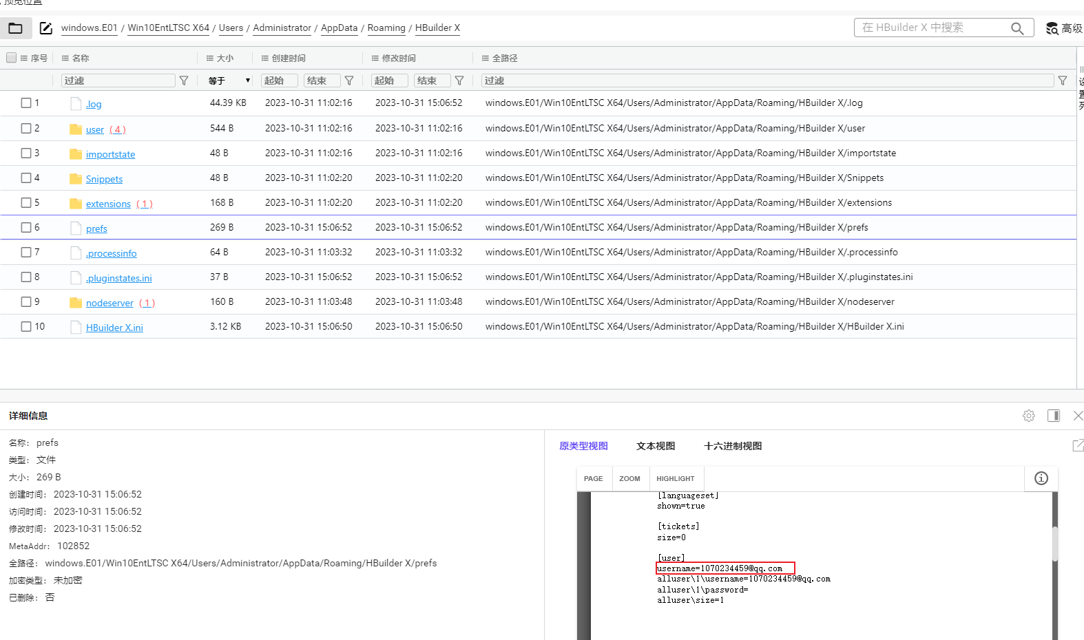Click the HBuilder X.ini file icon

76,327
